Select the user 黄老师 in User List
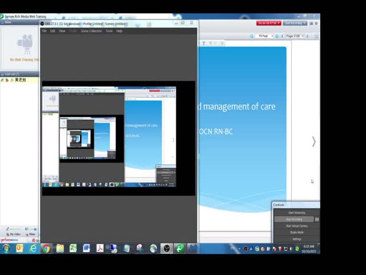 (x=19, y=80)
